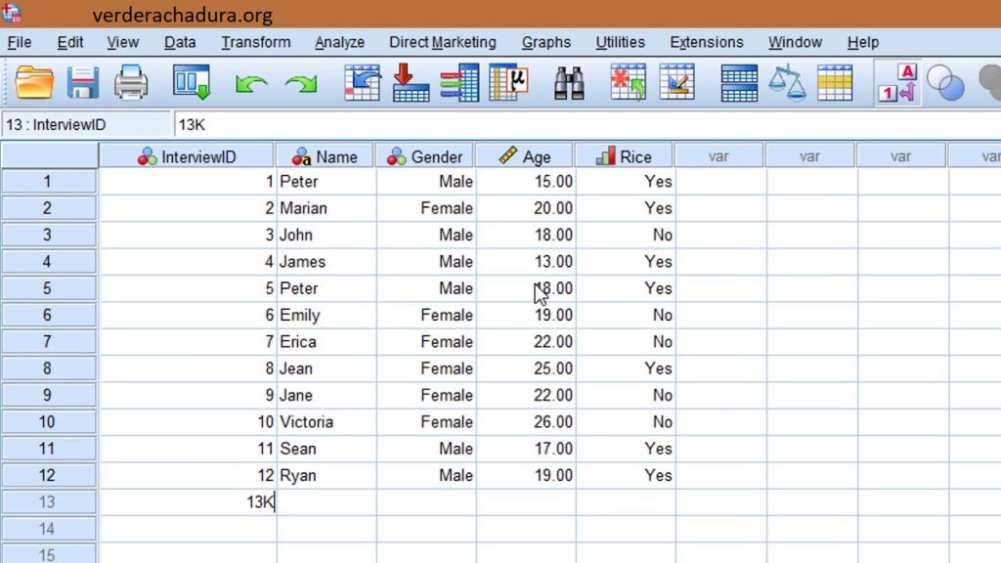Click the InterviewID cell being edited with 13K
This screenshot has height=563, width=1001.
(x=188, y=501)
